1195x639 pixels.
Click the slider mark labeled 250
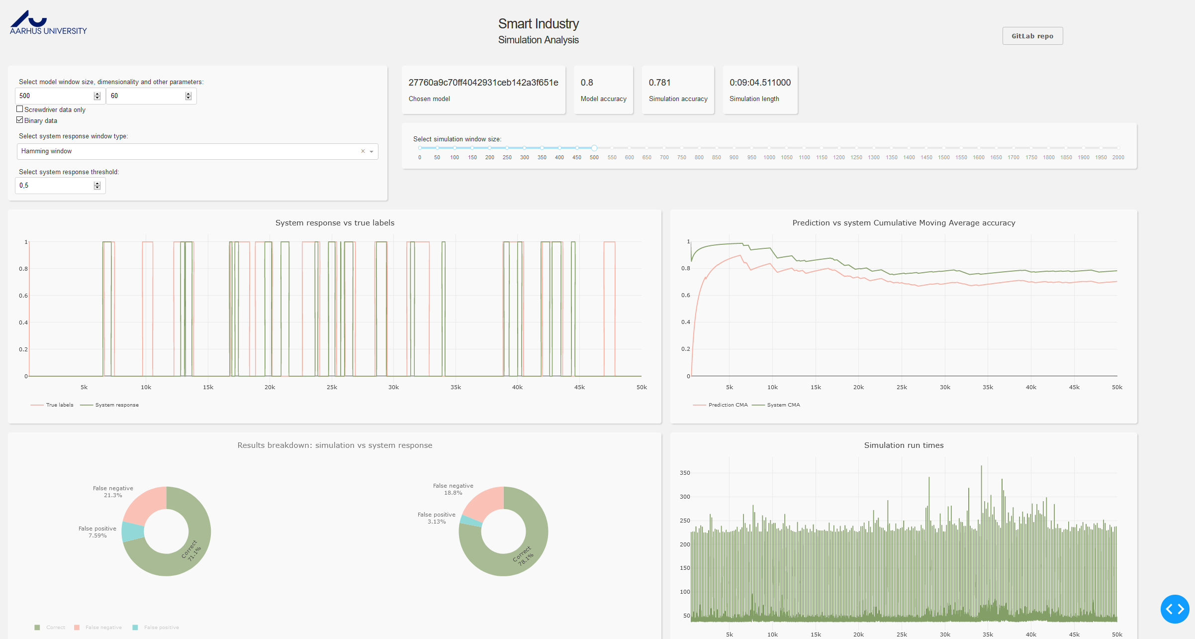(x=507, y=148)
